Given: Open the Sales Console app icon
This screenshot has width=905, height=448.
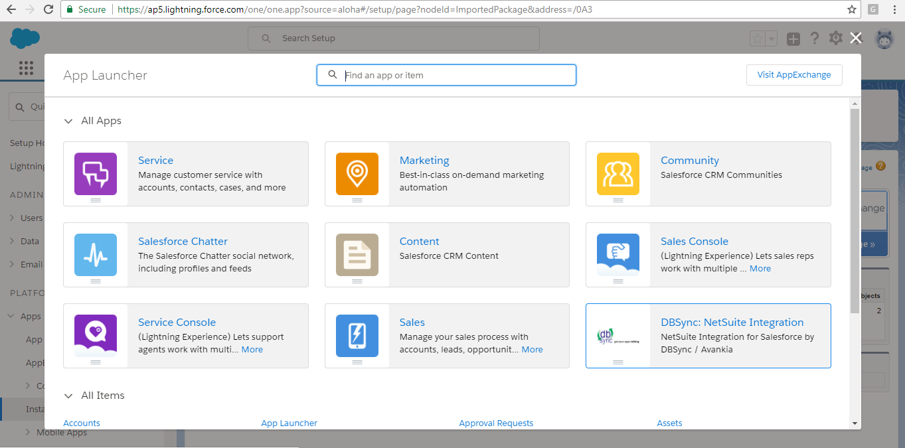Looking at the screenshot, I should click(617, 255).
